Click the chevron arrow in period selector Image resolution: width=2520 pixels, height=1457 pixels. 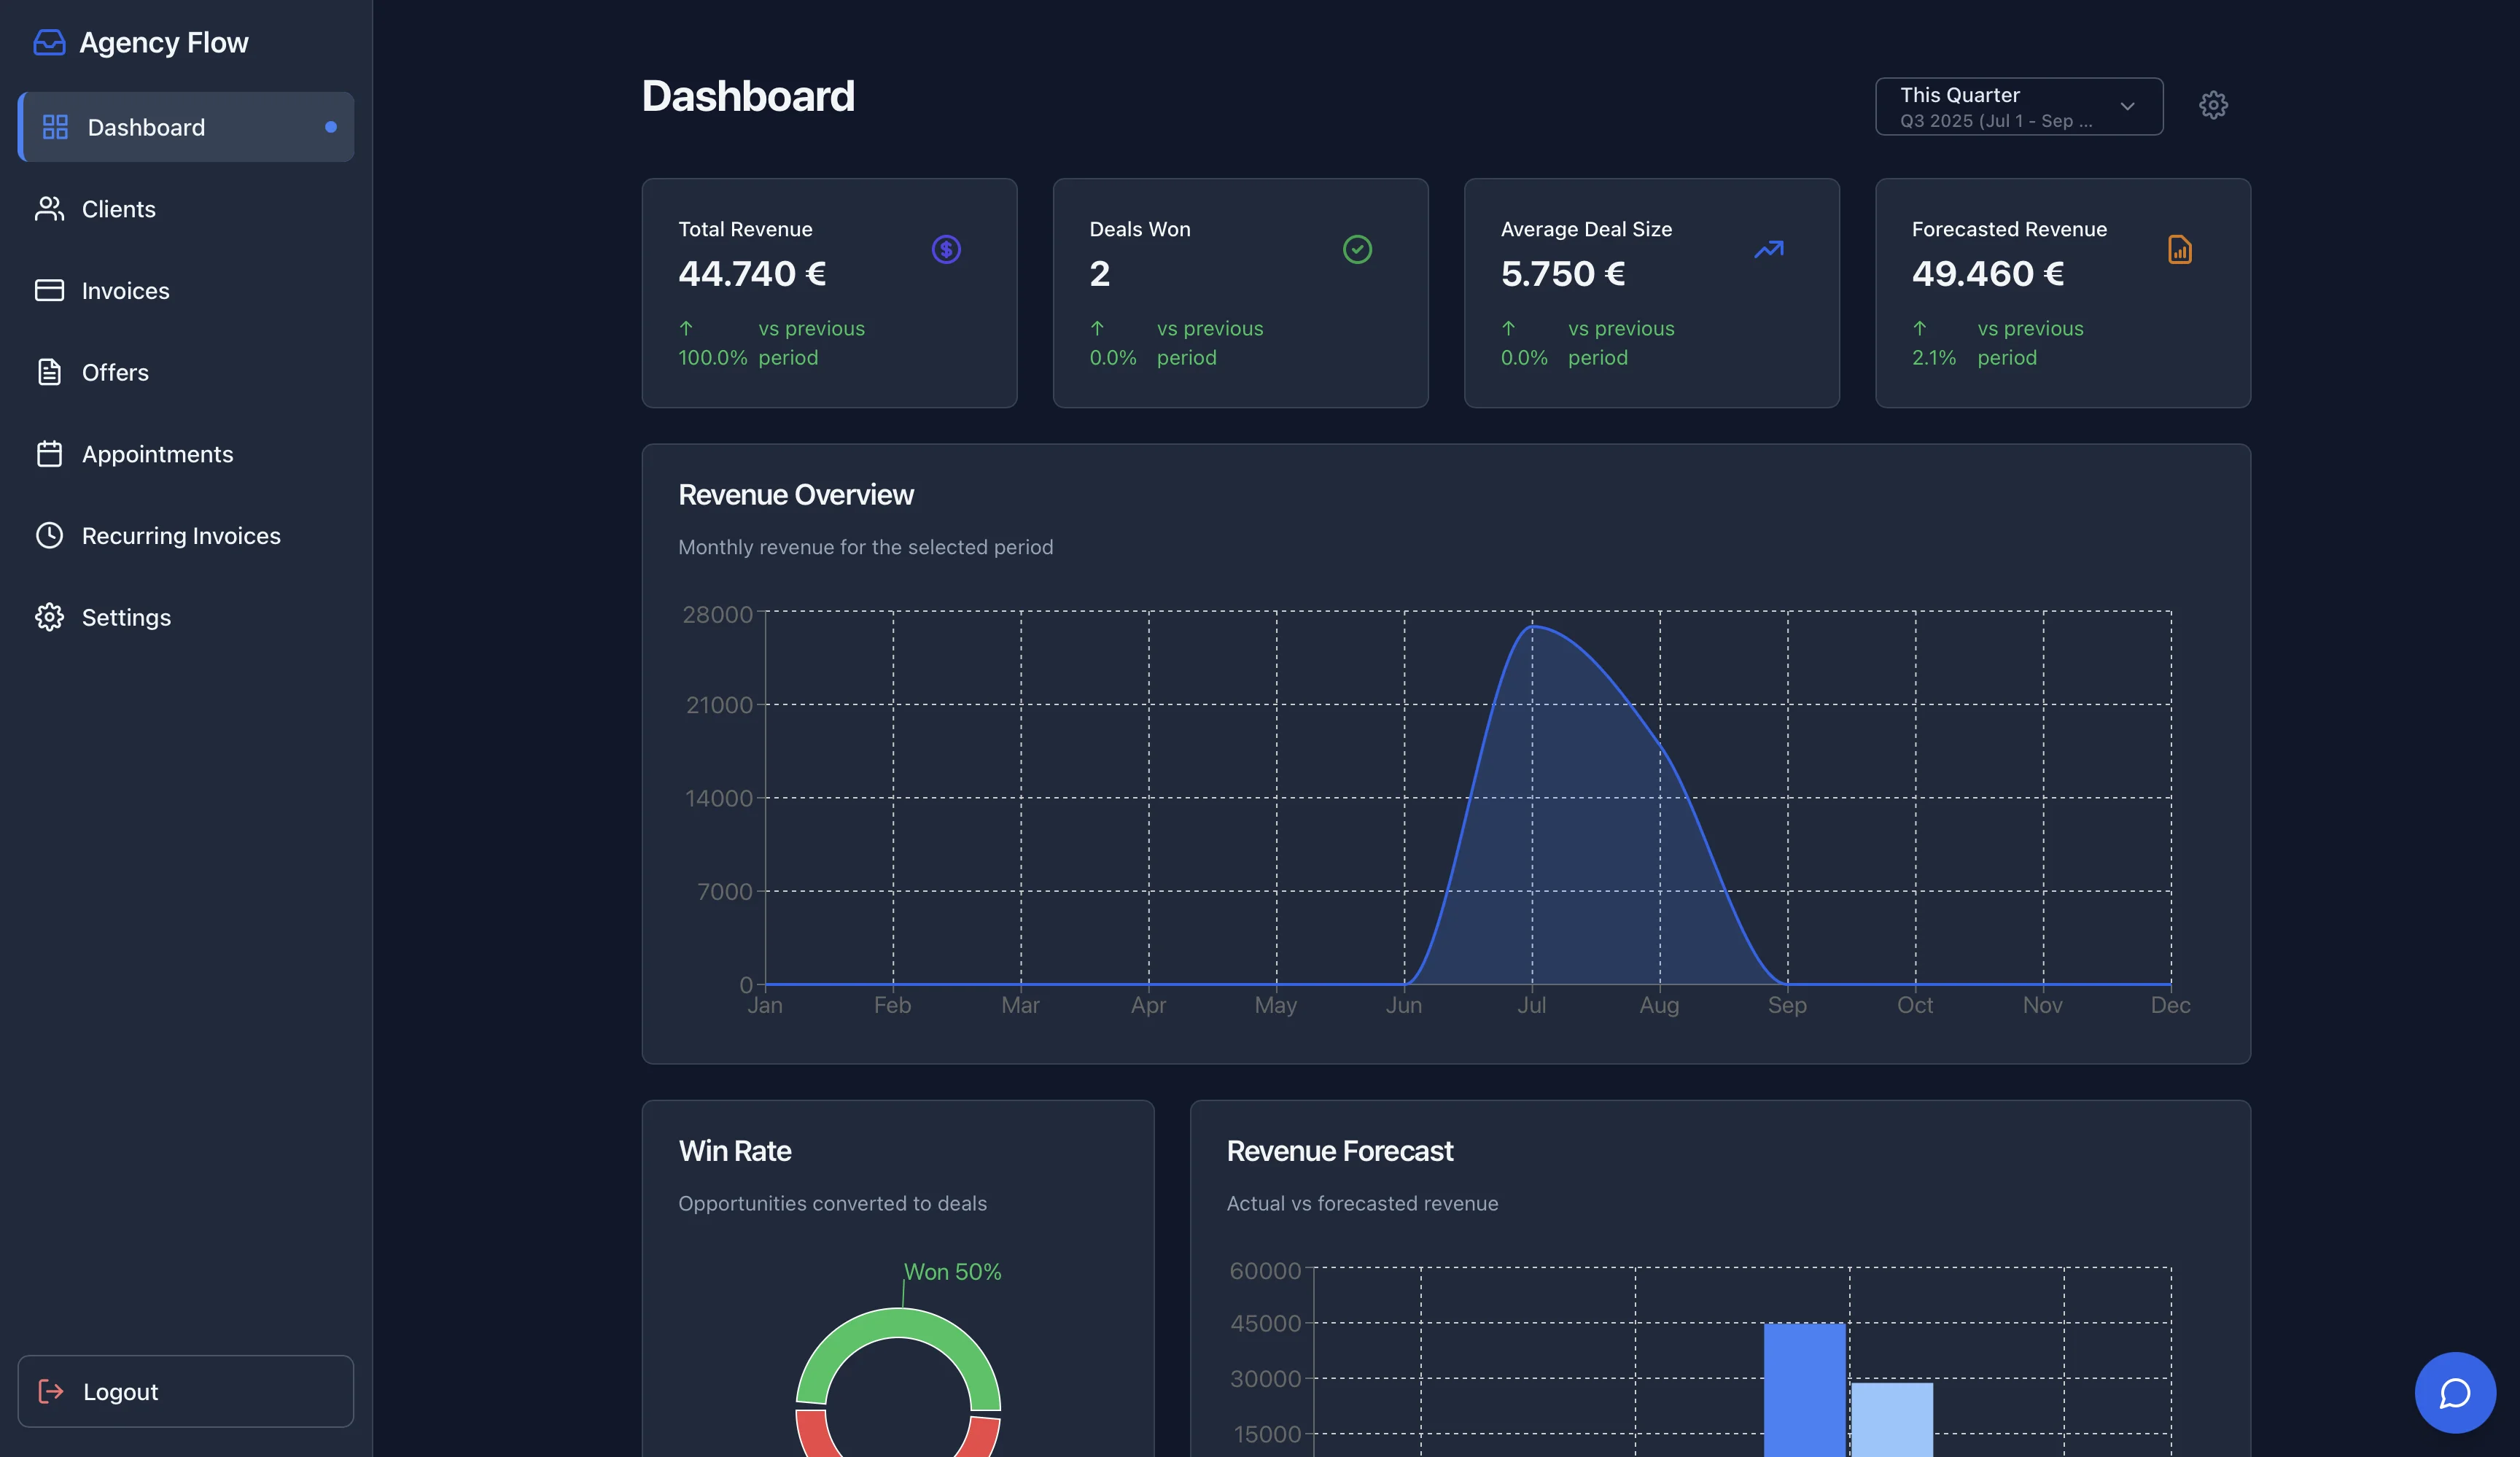(x=2127, y=106)
